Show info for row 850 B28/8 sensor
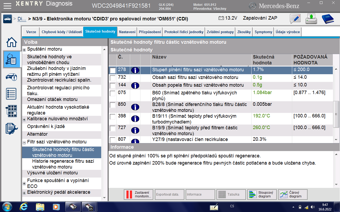This screenshot has width=340, height=212. pyautogui.click(x=135, y=107)
